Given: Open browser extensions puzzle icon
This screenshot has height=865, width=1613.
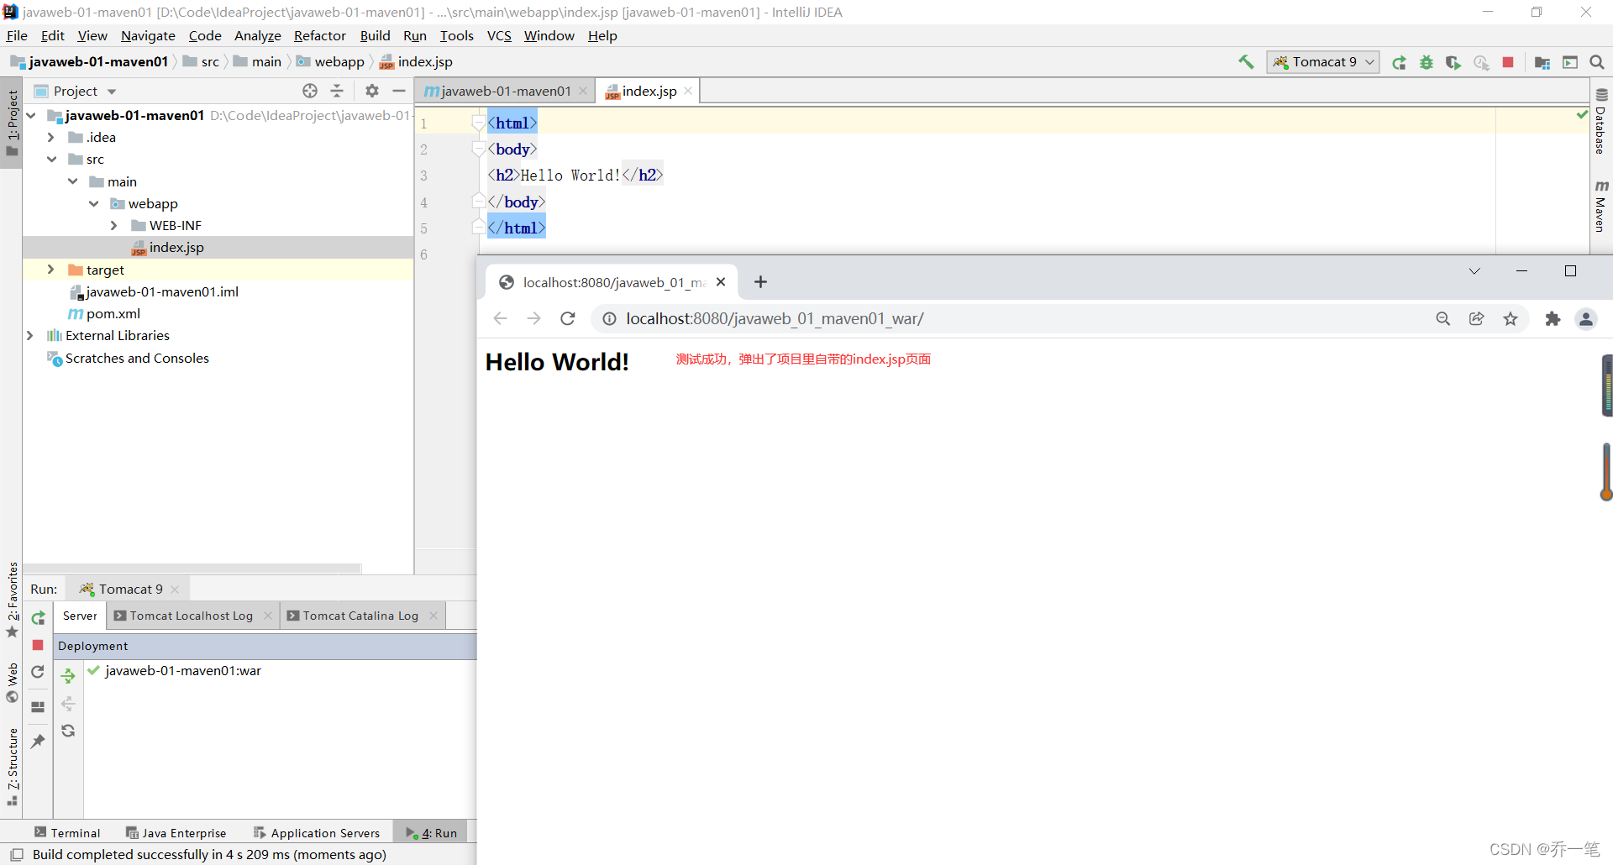Looking at the screenshot, I should click(1553, 318).
